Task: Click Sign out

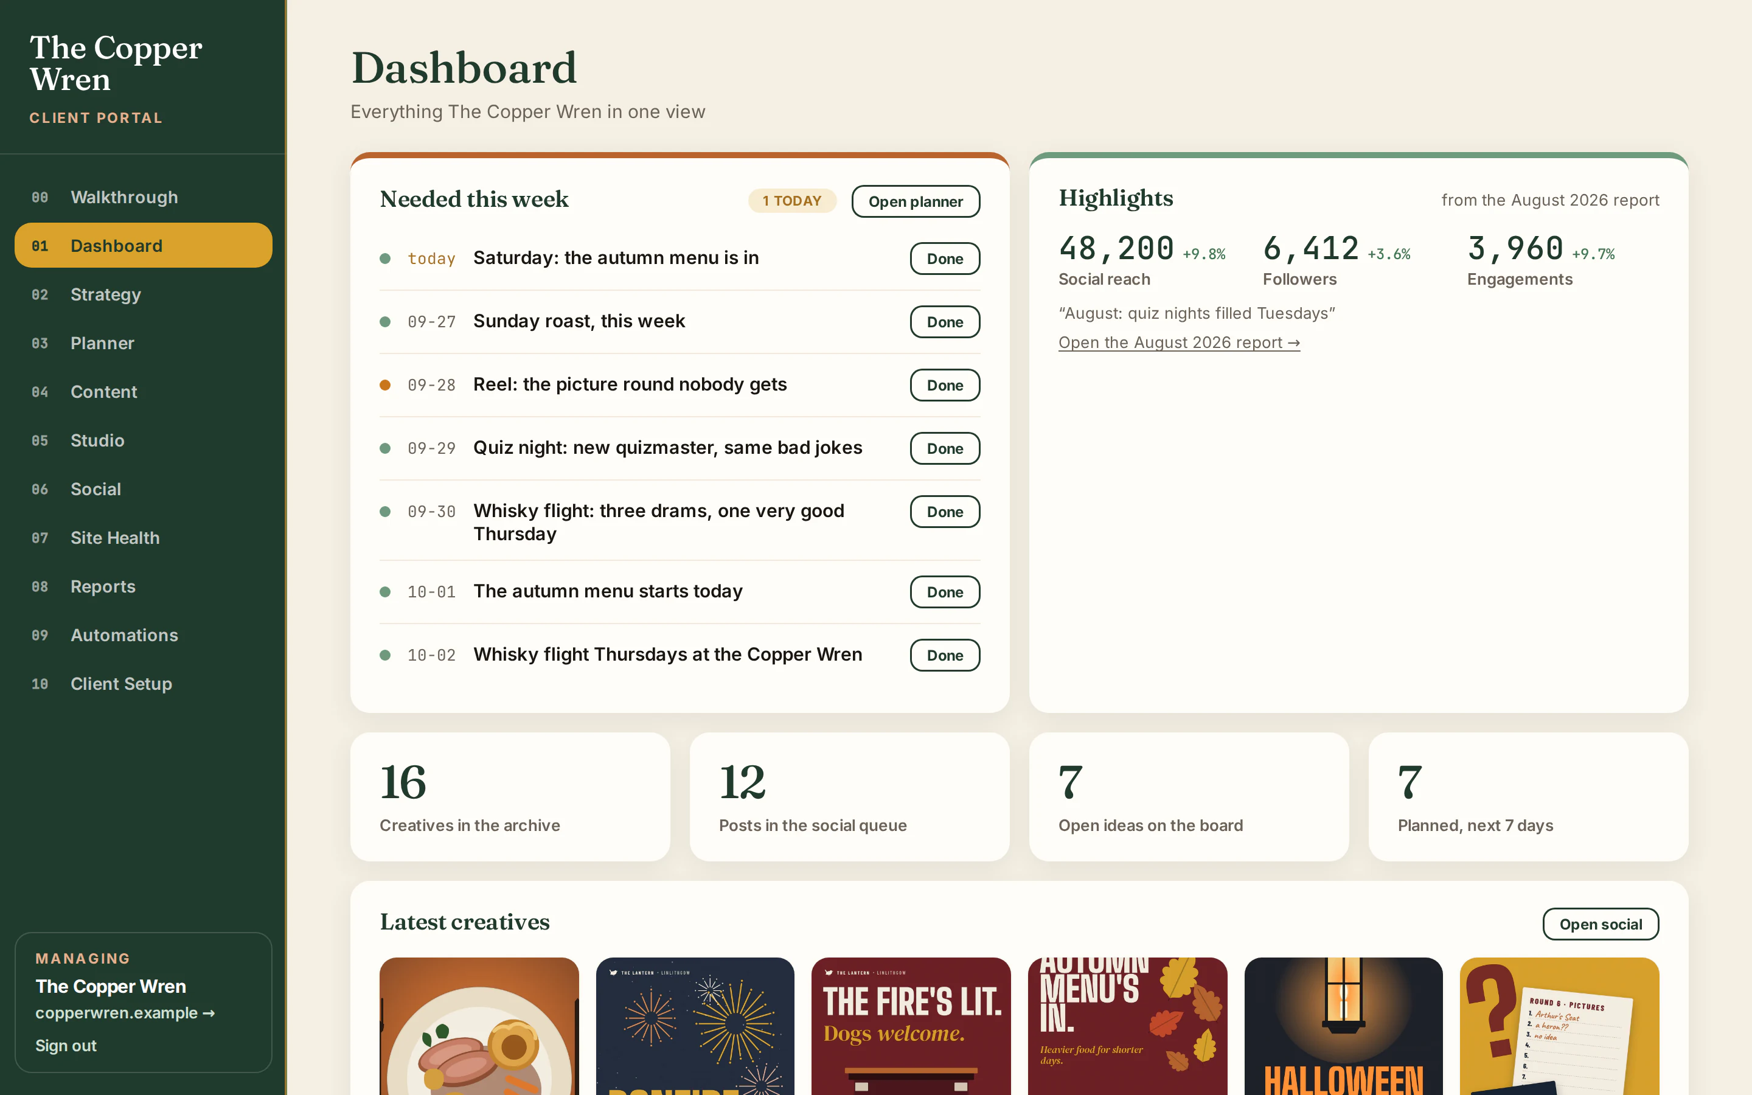Action: pyautogui.click(x=66, y=1045)
